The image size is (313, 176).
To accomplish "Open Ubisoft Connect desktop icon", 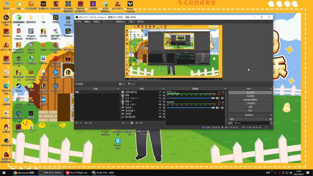I will pyautogui.click(x=31, y=47).
